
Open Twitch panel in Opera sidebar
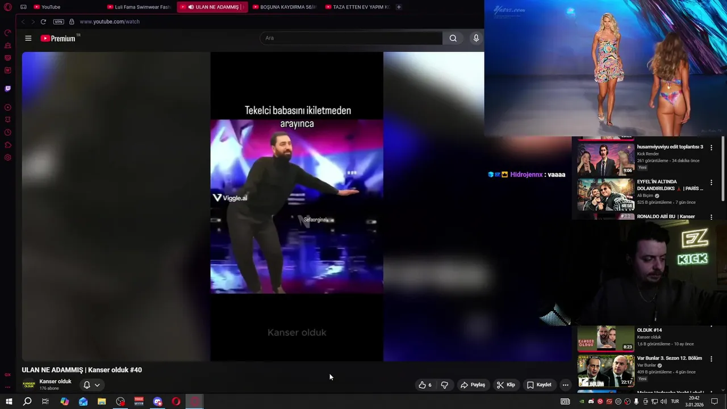tap(8, 89)
